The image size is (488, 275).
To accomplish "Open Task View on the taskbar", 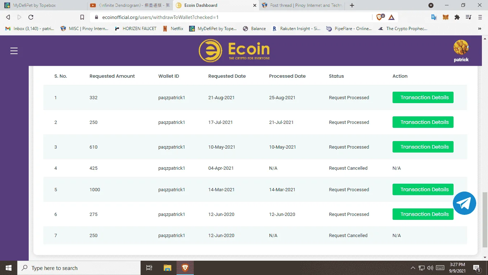I will point(149,268).
